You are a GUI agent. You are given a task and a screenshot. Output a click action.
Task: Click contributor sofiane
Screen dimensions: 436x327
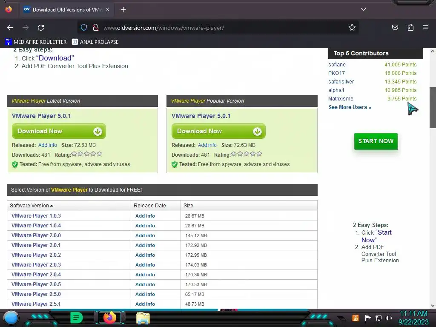click(x=337, y=65)
